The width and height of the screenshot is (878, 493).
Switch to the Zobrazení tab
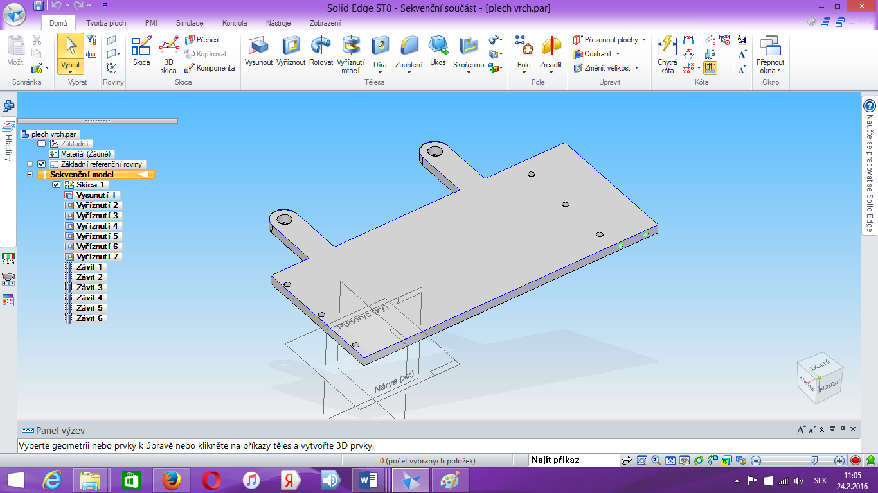tap(325, 23)
